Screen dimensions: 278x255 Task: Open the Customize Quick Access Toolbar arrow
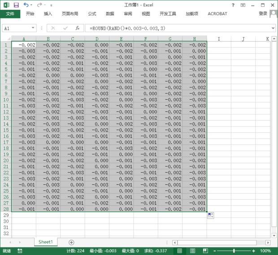[51, 5]
